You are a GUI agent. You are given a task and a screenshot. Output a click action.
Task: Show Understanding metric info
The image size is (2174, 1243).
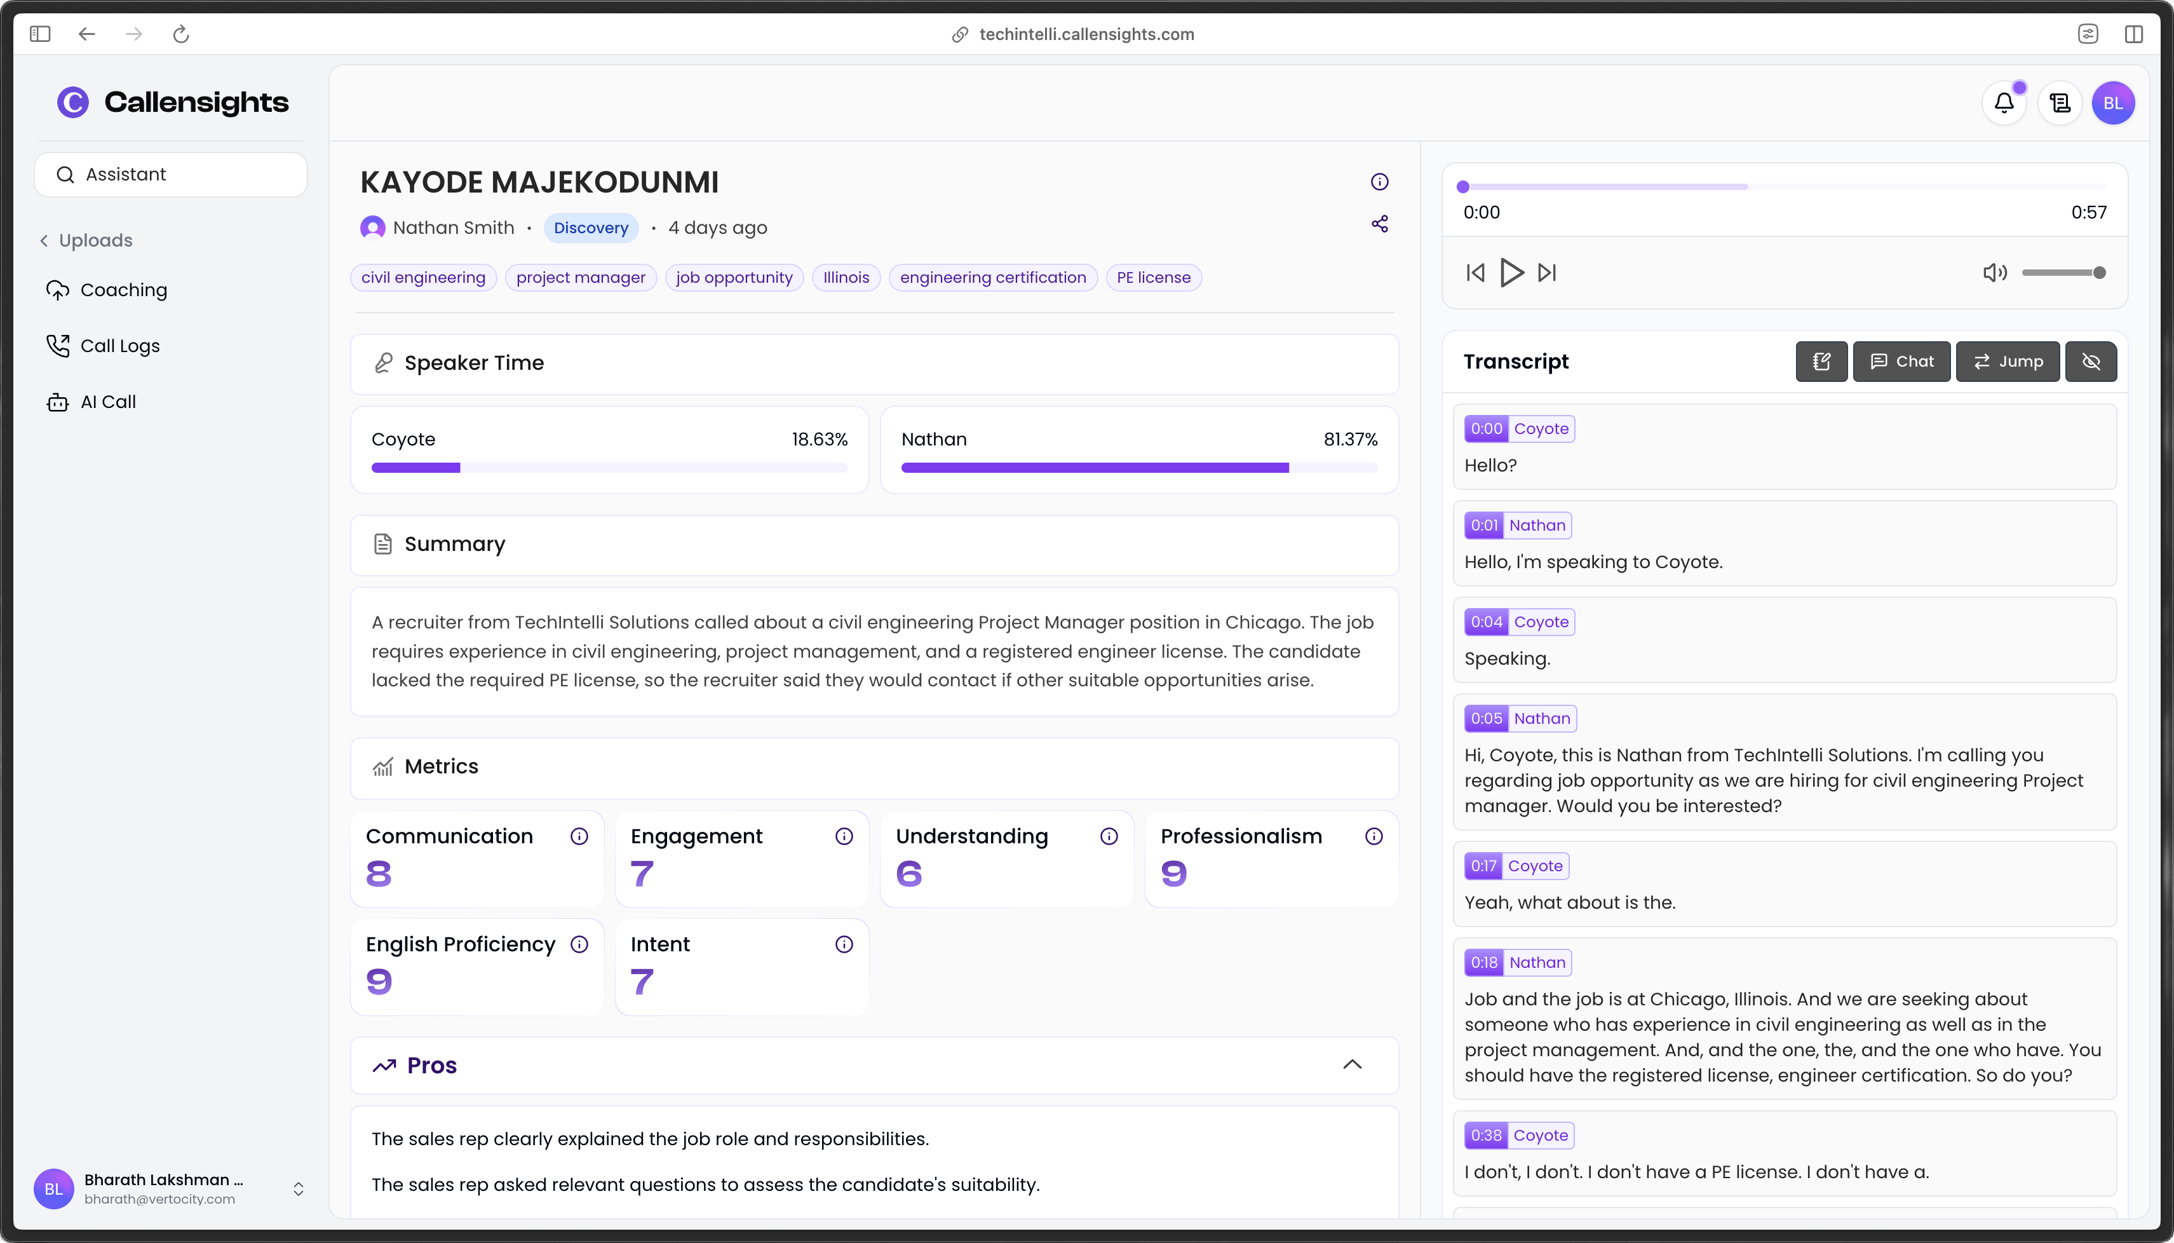click(x=1109, y=836)
